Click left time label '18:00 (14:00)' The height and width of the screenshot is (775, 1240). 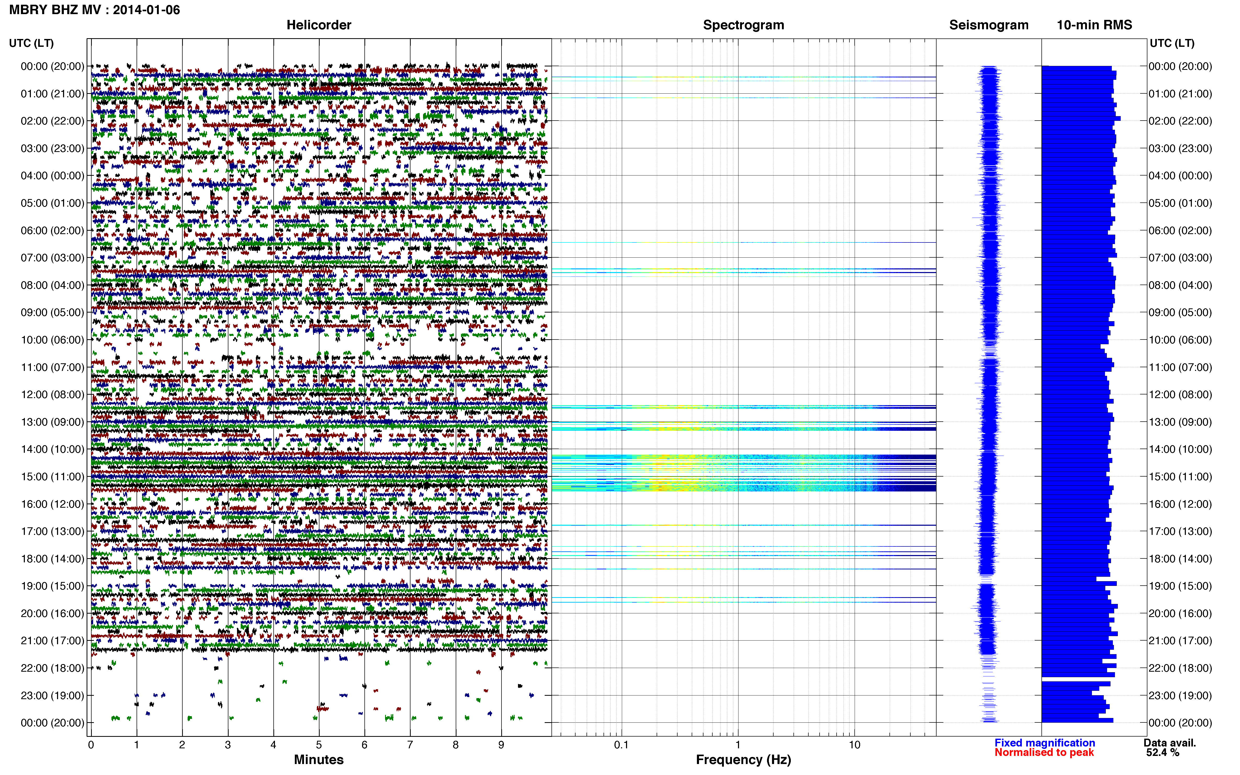click(x=52, y=559)
